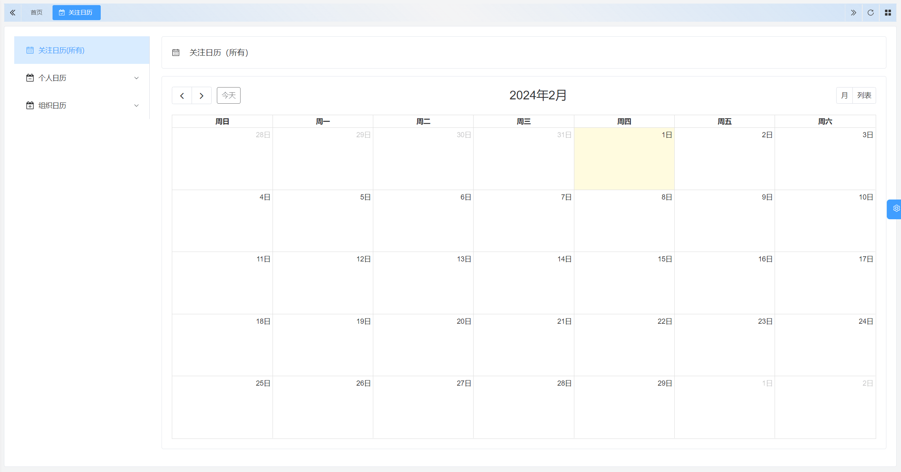Go to next month with right chevron

[201, 96]
